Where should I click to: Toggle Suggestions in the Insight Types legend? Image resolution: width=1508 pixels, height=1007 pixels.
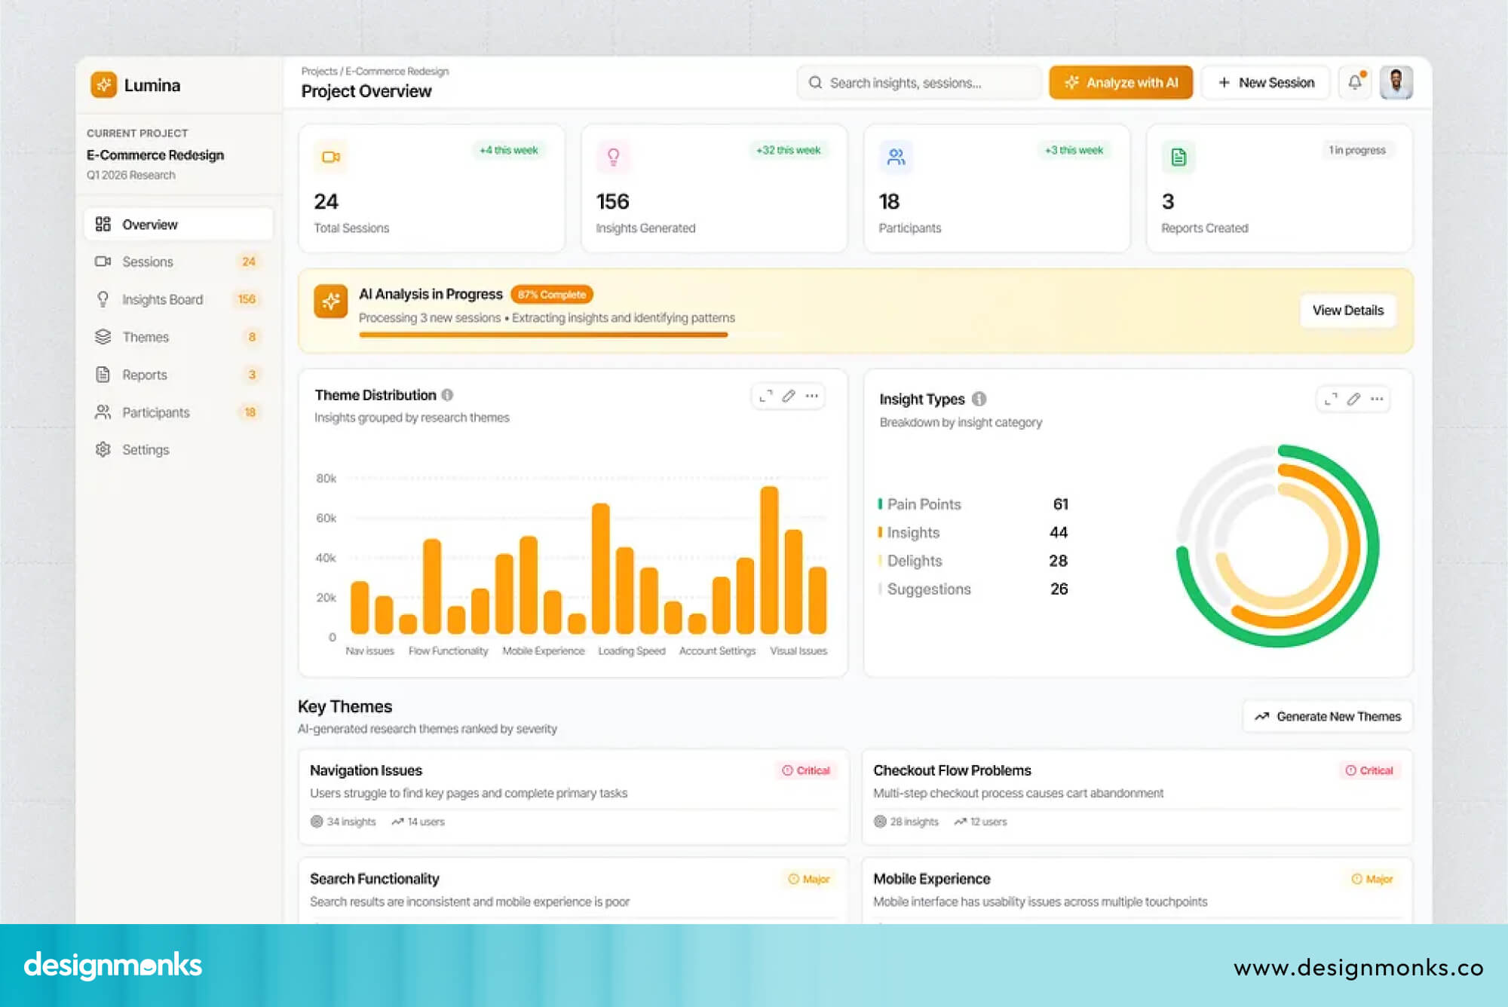(x=927, y=589)
